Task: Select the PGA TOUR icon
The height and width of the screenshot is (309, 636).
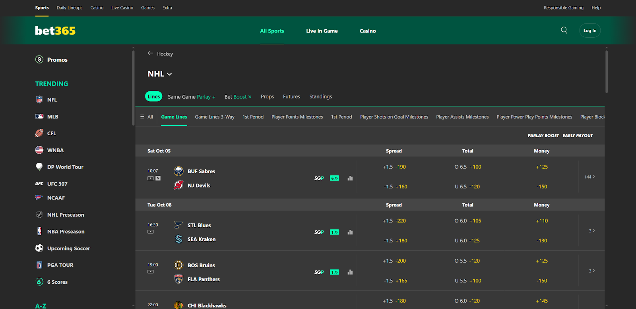Action: point(39,265)
